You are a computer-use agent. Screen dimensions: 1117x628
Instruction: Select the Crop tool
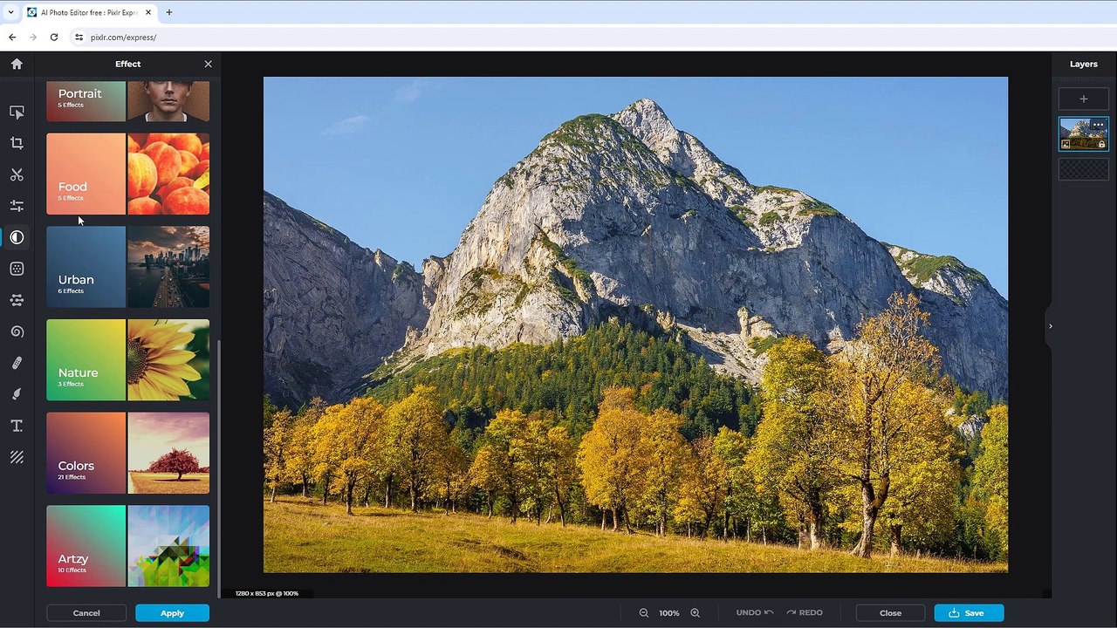click(x=17, y=143)
